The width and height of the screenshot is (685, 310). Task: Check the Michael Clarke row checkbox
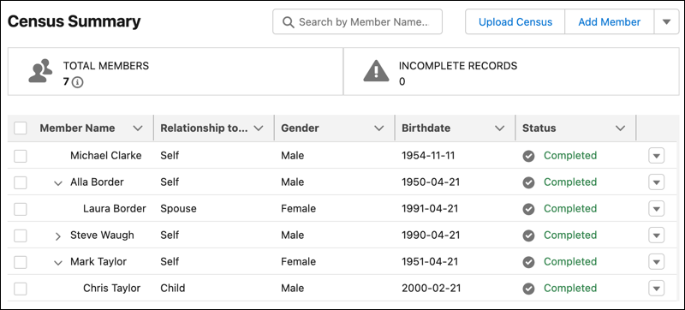click(x=20, y=156)
